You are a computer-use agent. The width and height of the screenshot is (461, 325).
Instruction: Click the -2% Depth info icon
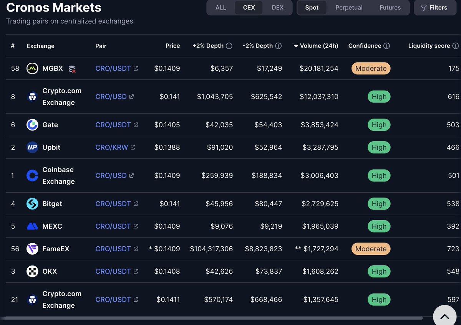[x=278, y=46]
